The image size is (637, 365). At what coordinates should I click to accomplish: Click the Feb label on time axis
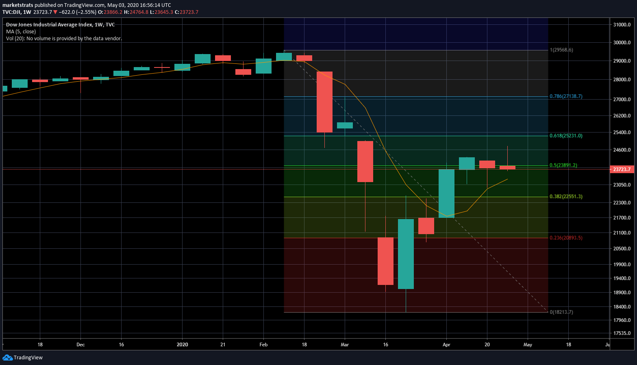coord(263,345)
